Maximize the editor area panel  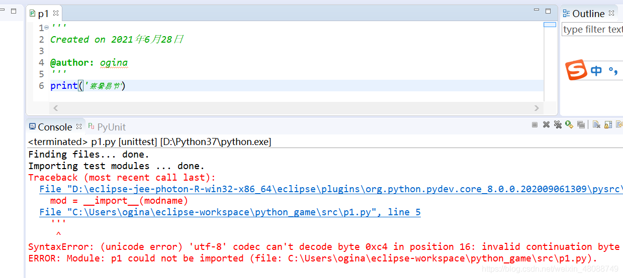pos(548,11)
